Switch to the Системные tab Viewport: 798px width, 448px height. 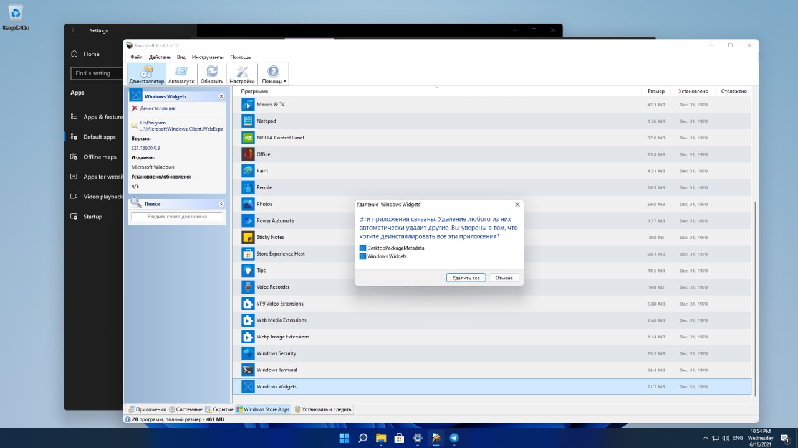[x=186, y=409]
